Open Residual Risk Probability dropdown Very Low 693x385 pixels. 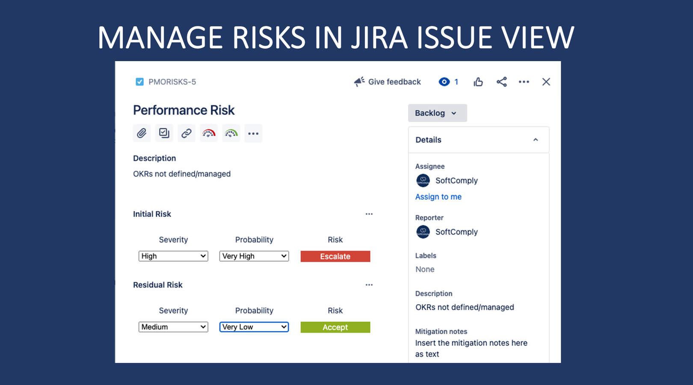pos(254,327)
